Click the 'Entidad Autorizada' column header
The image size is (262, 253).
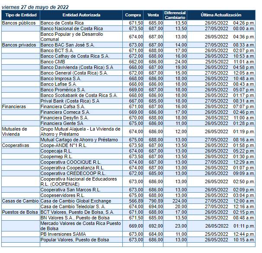[81, 15]
